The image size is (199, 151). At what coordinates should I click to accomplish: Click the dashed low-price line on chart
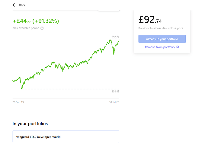66,89
